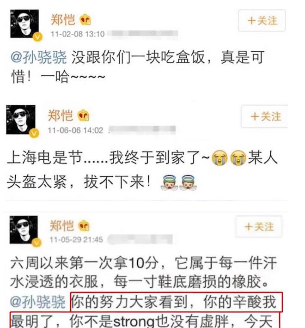Click the first crying face emoji
Image resolution: width=305 pixels, height=328 pixels.
pyautogui.click(x=220, y=158)
